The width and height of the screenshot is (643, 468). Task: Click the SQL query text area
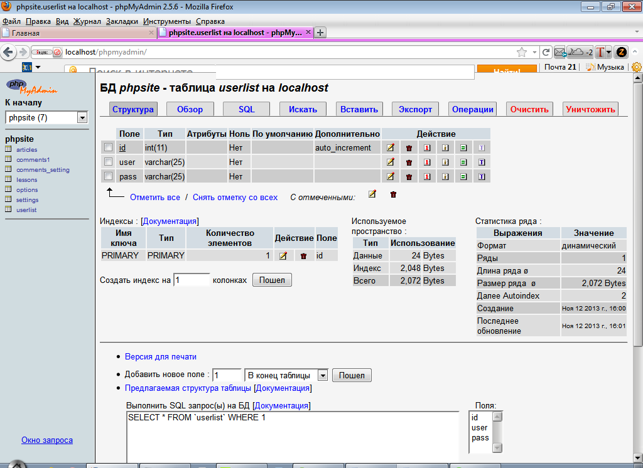[293, 437]
